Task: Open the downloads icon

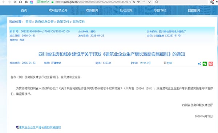Action: coord(212,2)
